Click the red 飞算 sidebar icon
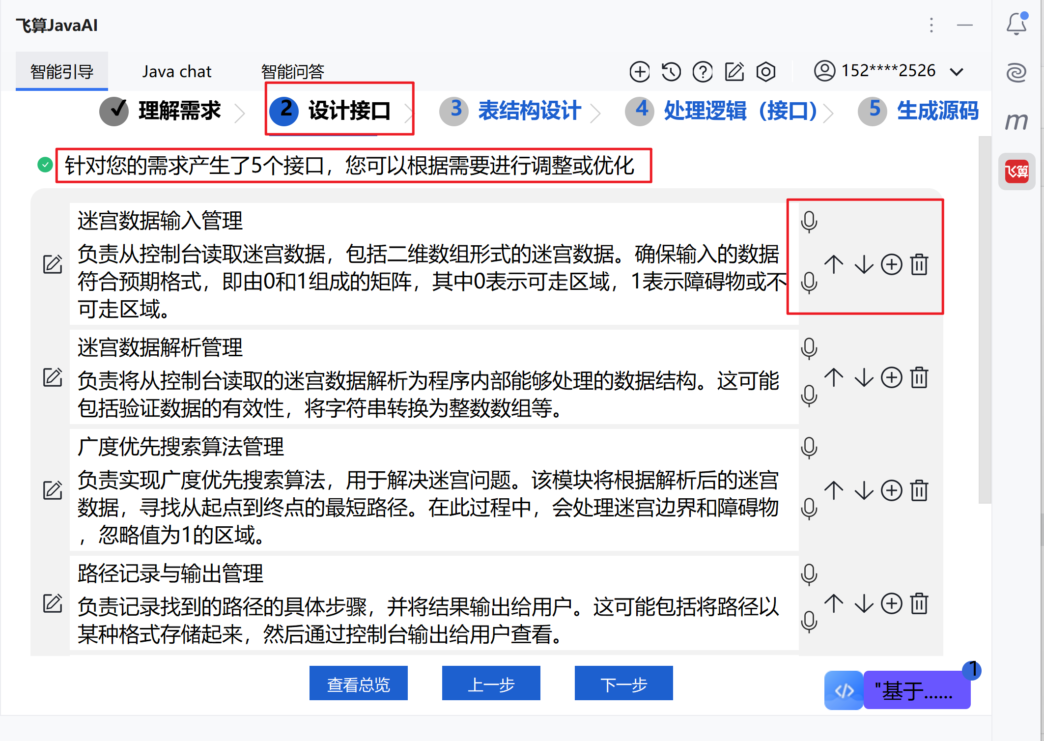 (1016, 171)
